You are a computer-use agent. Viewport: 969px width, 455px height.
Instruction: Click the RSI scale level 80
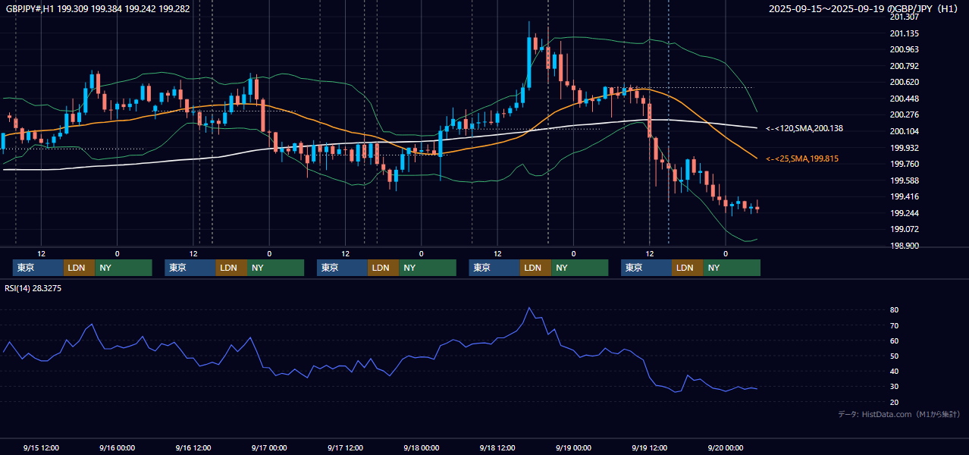(895, 310)
